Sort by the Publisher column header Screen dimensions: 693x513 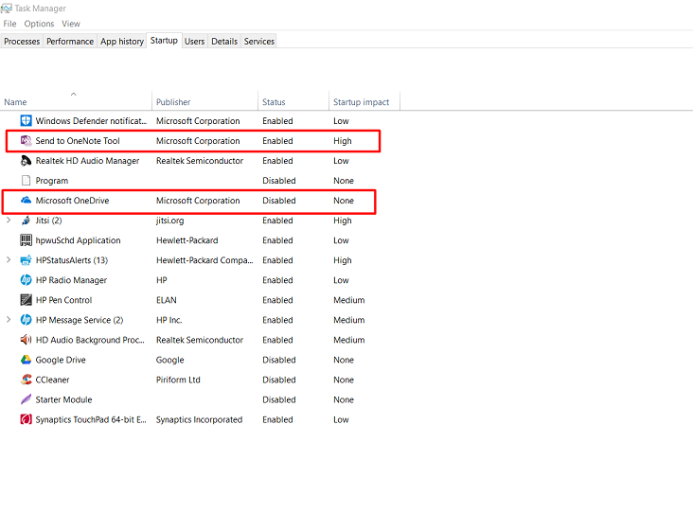[205, 102]
